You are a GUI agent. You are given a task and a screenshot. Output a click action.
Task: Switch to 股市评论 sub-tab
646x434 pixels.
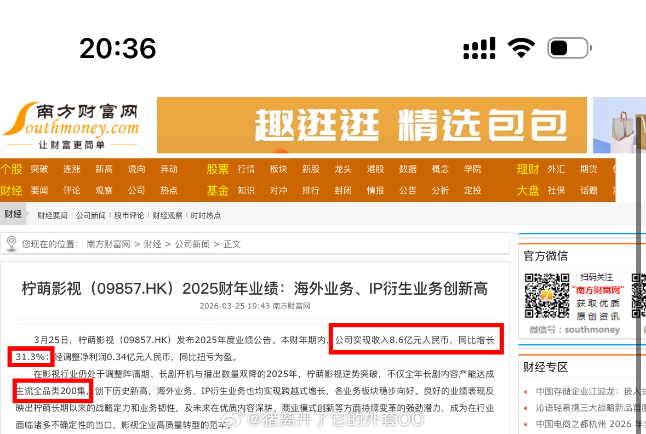click(129, 215)
